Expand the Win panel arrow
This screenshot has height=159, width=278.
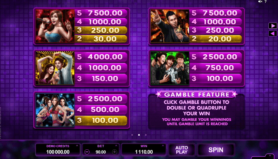(x=163, y=146)
